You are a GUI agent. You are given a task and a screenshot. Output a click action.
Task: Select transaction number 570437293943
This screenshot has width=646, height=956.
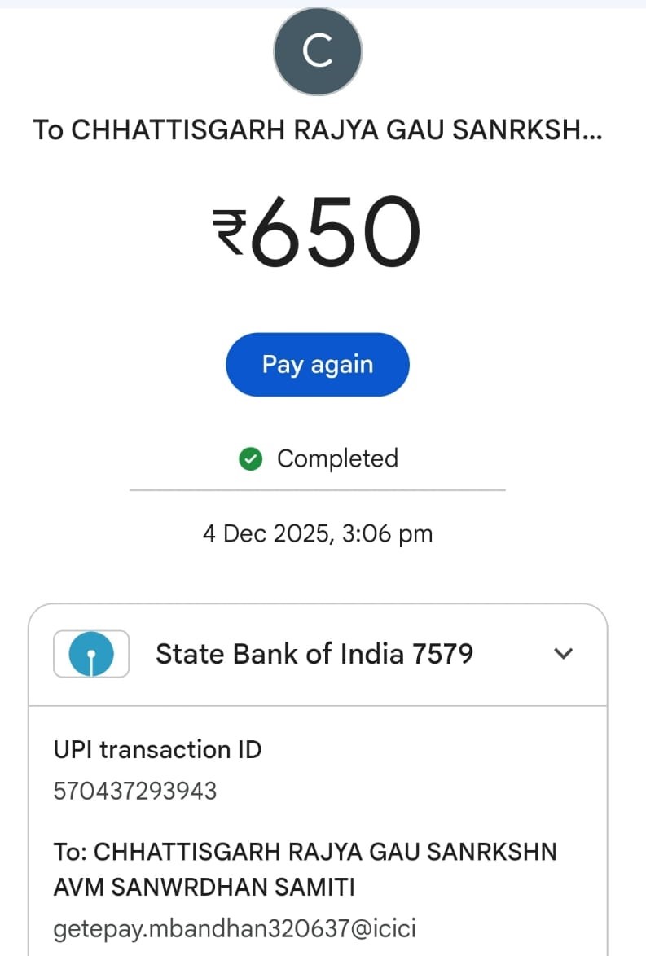[x=135, y=791]
